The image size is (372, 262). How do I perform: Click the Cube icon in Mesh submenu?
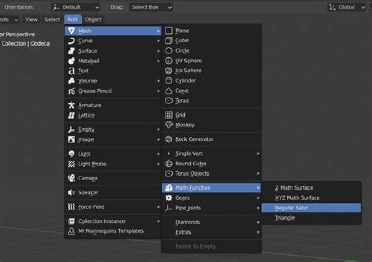(x=168, y=41)
